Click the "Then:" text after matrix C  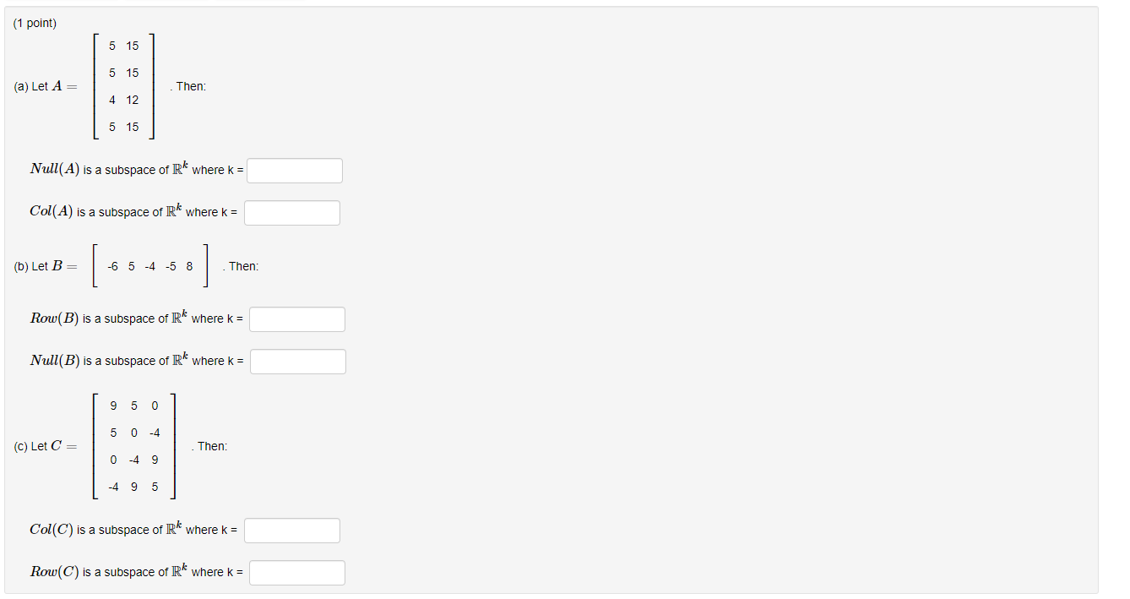[x=212, y=446]
